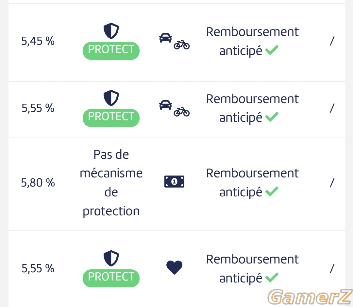Click the green checkmark in the heart row

tap(272, 278)
